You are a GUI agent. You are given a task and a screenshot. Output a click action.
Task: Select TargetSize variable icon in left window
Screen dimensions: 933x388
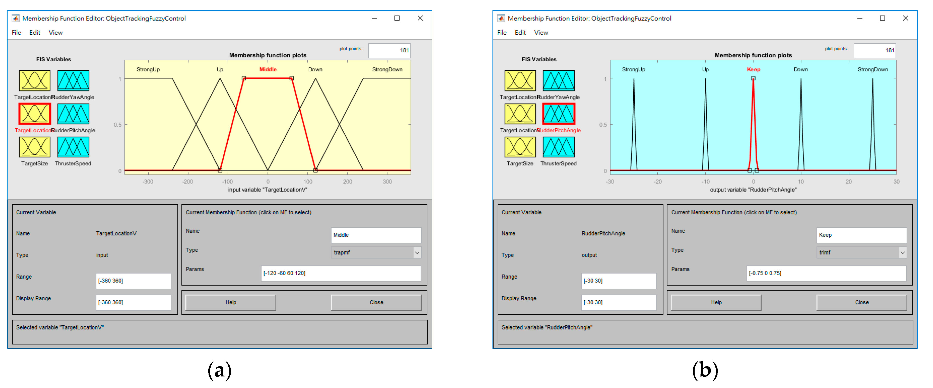[x=34, y=147]
